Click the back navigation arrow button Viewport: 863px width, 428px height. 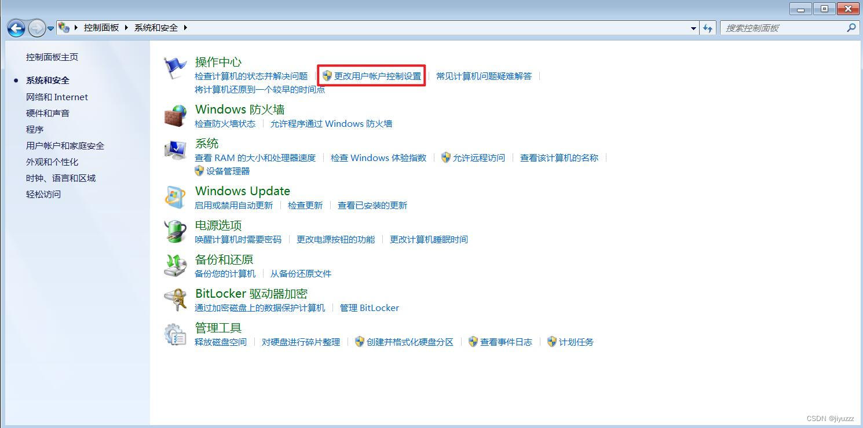pos(16,28)
